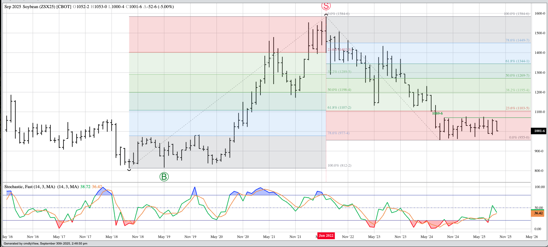This screenshot has height=247, width=548.
Task: Select the 61.8% (1344-1) retracement label
Action: click(x=517, y=61)
